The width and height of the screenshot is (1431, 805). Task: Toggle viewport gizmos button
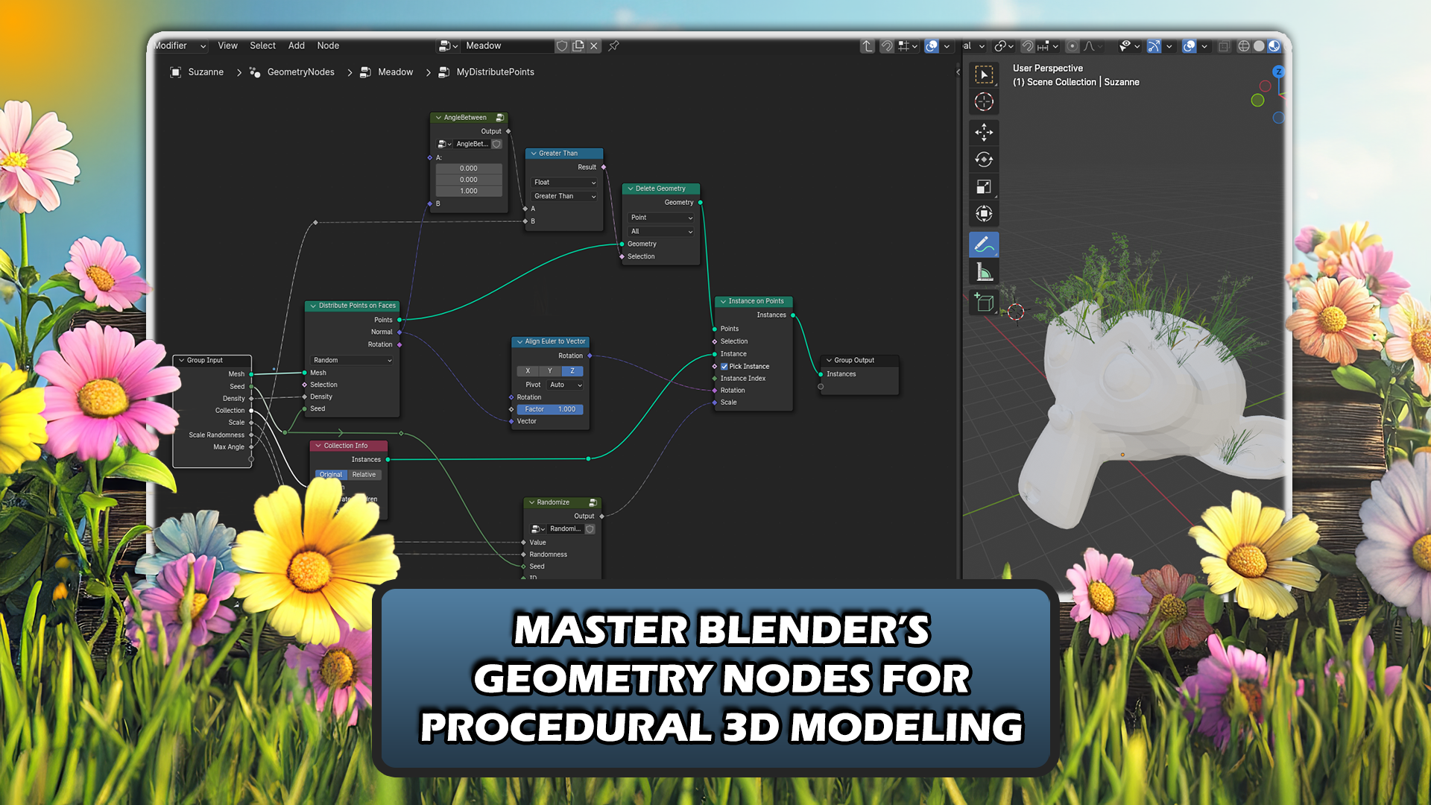(1154, 46)
